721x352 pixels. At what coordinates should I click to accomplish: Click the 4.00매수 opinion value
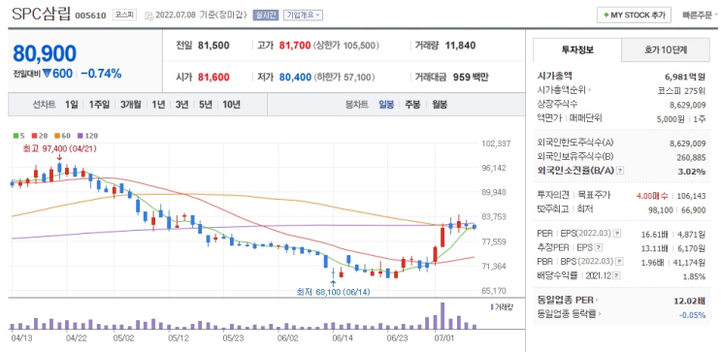pyautogui.click(x=652, y=196)
